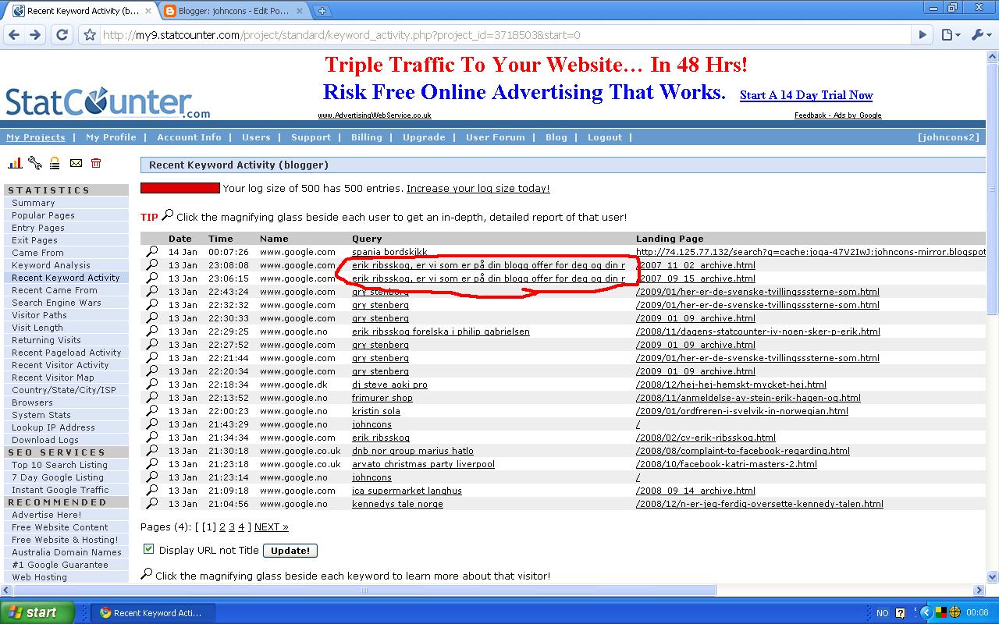Open Search Engine Wars in the sidebar
Viewport: 999px width, 624px height.
[56, 303]
